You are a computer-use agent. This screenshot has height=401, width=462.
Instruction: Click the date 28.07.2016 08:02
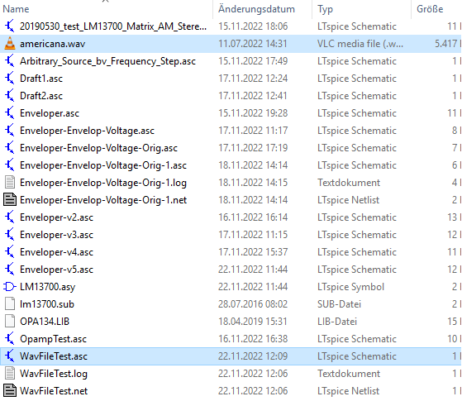point(253,304)
